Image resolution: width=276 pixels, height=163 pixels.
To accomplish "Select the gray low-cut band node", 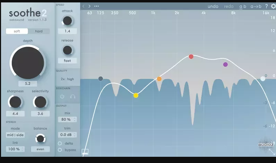I will point(100,79).
